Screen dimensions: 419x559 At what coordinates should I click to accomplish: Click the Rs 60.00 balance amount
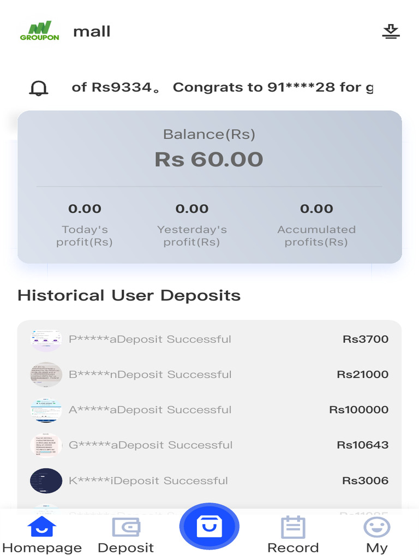(209, 159)
